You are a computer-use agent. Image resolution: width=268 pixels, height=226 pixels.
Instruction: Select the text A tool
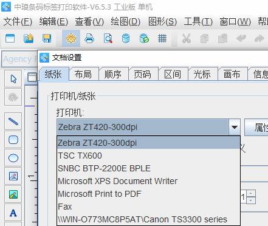coord(13,213)
